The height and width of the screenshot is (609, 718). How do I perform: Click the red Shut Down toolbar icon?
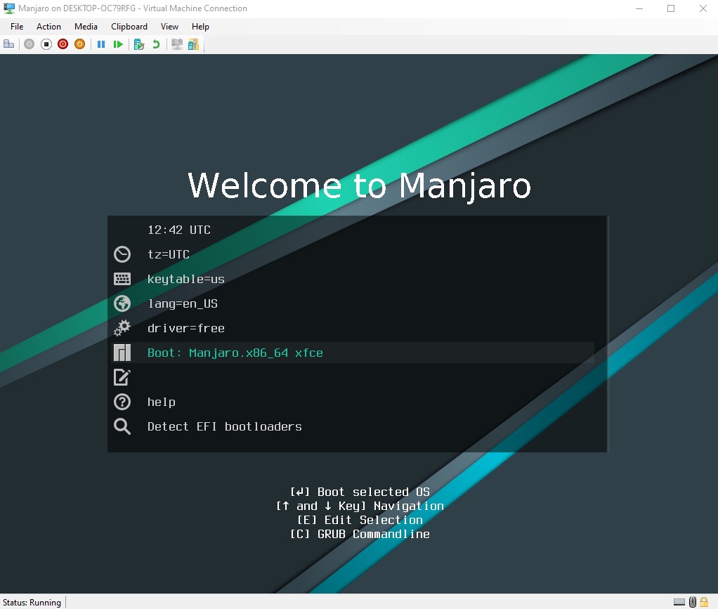(x=63, y=44)
